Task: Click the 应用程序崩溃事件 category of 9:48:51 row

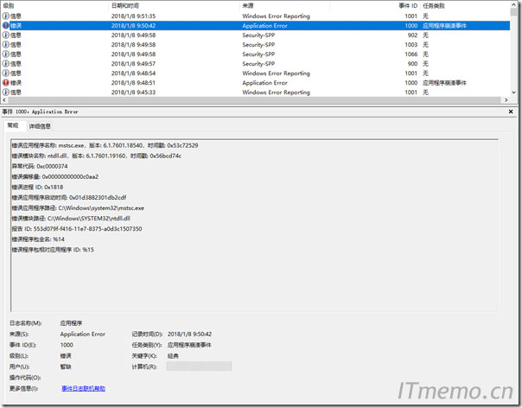Action: coord(444,83)
